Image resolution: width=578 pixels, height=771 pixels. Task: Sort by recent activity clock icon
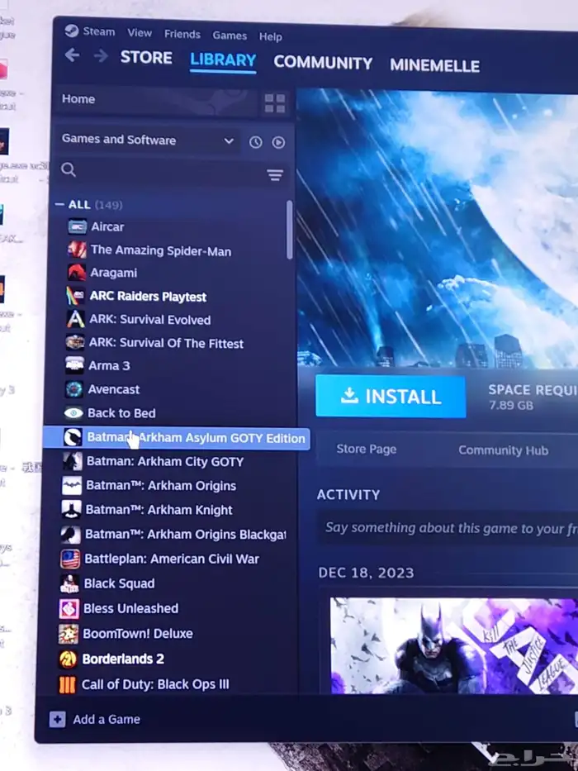(256, 142)
